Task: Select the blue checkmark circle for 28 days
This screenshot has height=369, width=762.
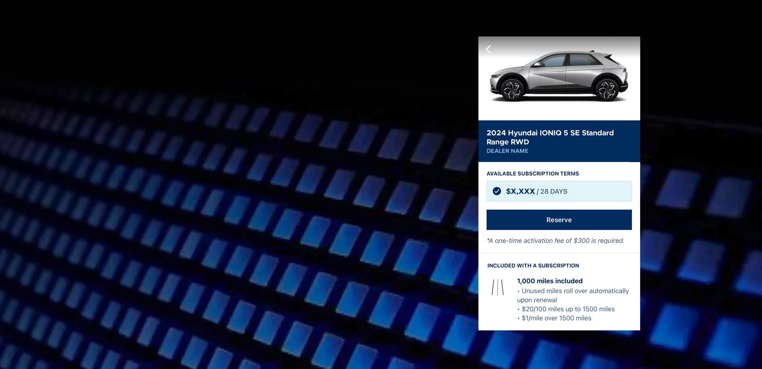Action: (x=496, y=191)
